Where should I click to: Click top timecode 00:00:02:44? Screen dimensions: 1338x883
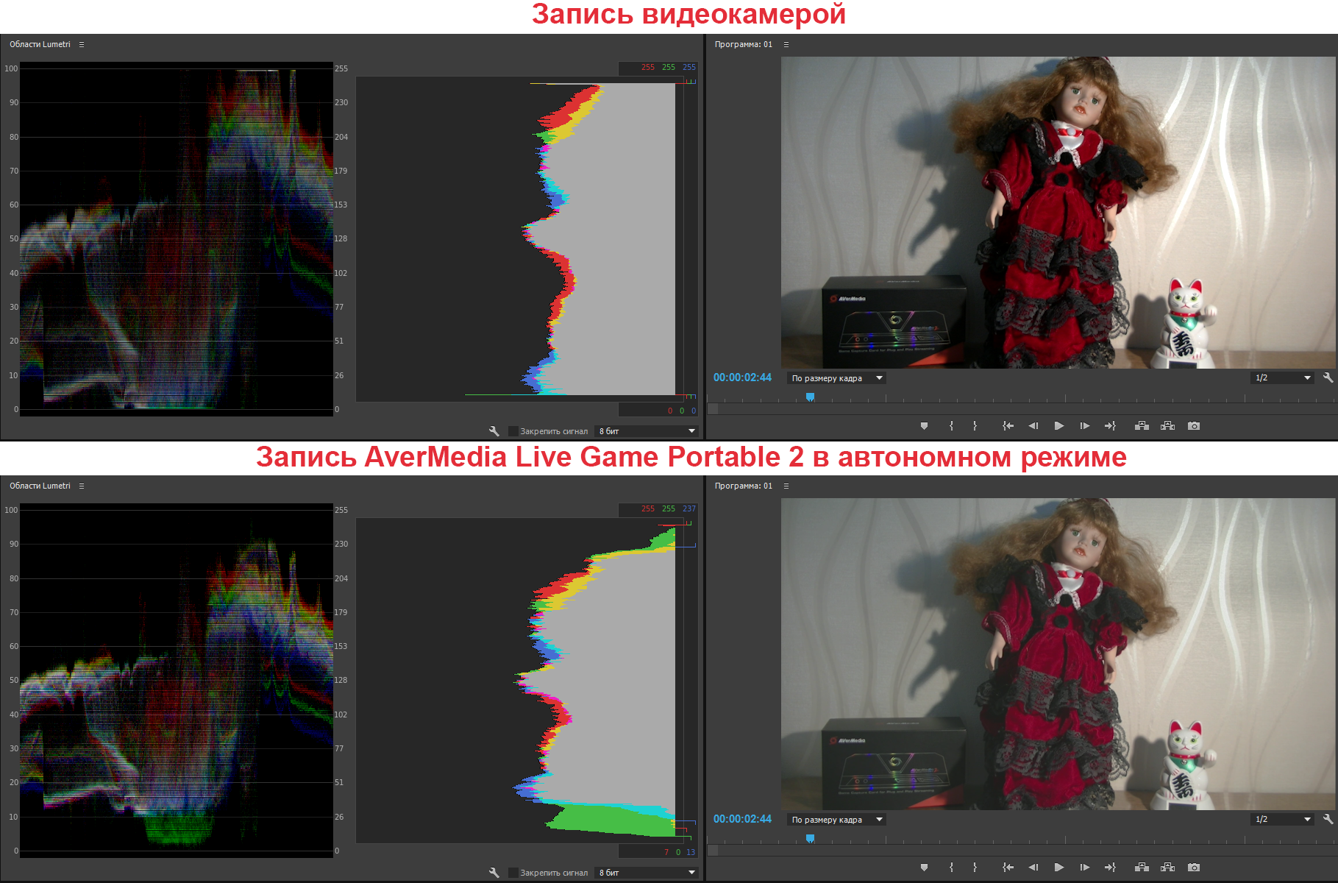click(x=742, y=377)
